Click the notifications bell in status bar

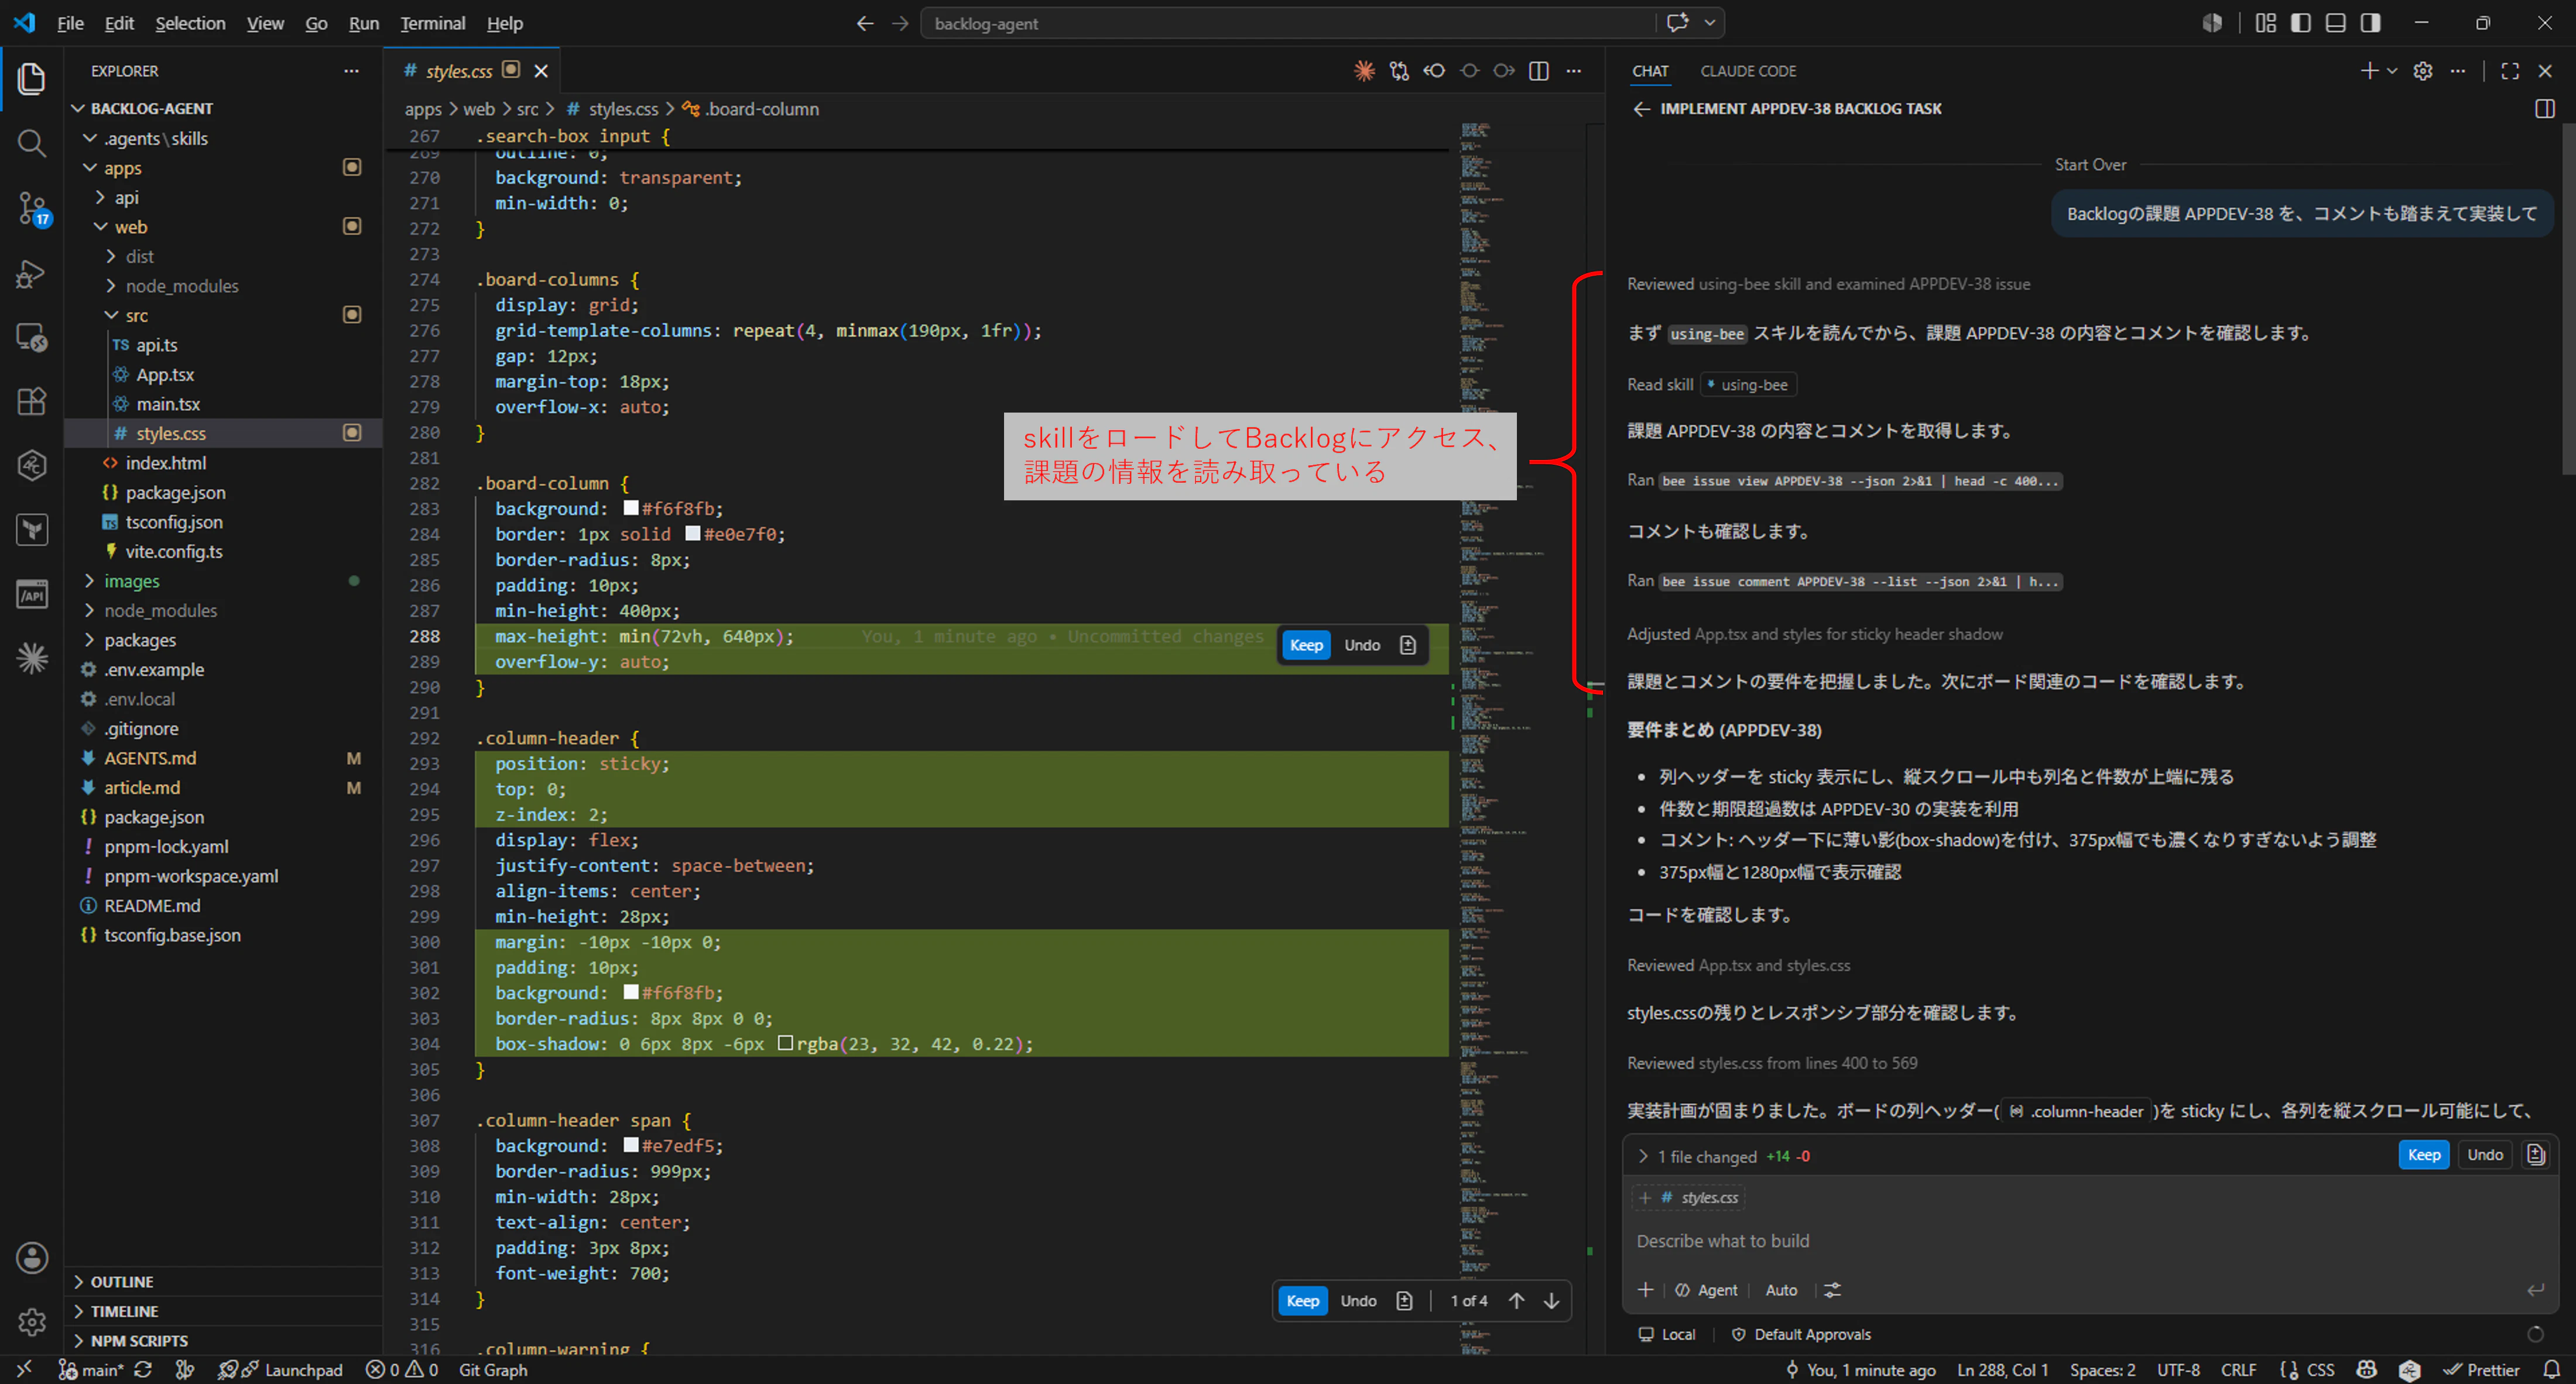pyautogui.click(x=2552, y=1370)
